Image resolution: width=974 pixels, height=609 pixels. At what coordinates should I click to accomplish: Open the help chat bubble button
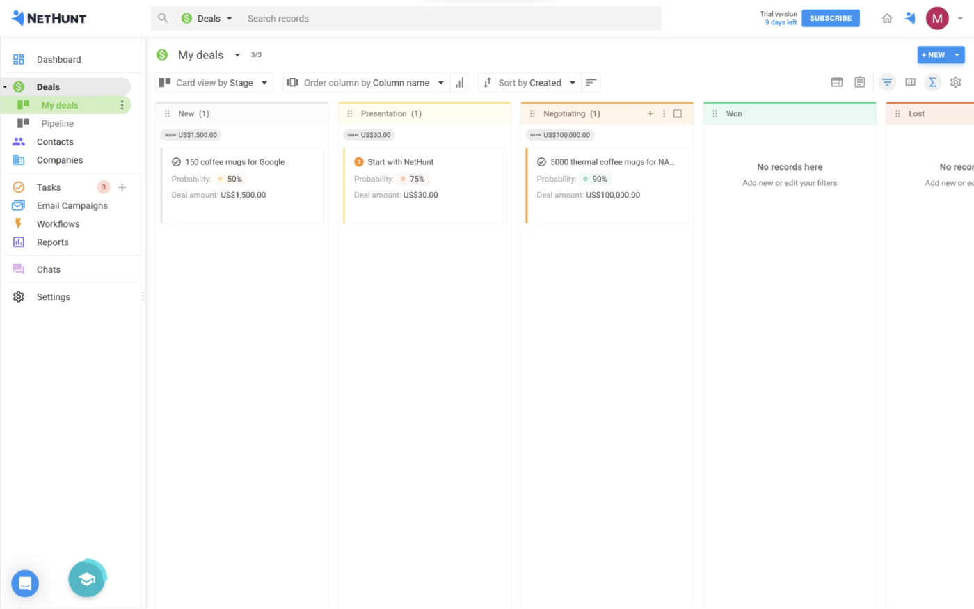(x=25, y=583)
